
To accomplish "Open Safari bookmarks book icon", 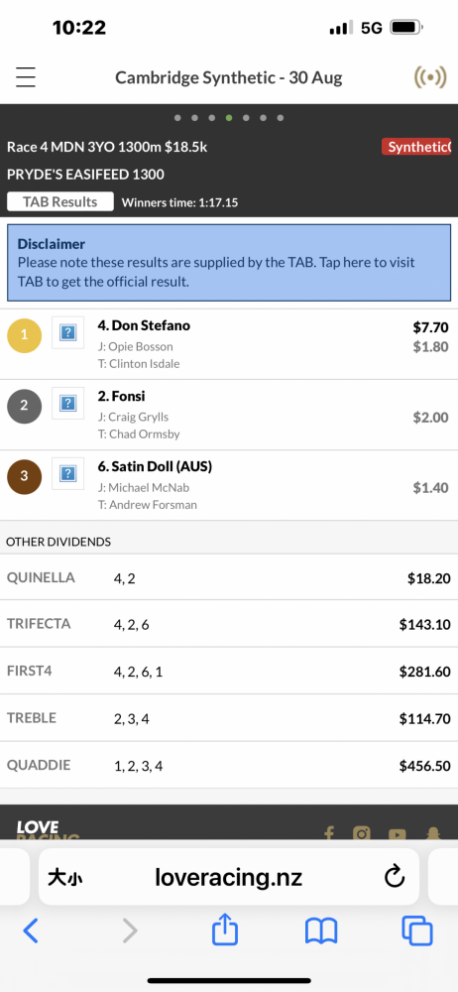I will point(321,931).
